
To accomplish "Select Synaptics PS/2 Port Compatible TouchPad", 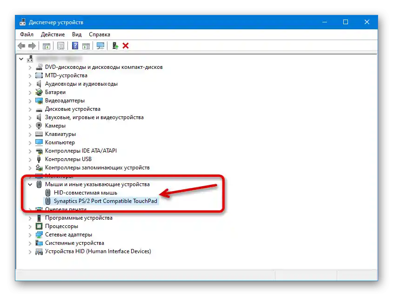I will (105, 201).
